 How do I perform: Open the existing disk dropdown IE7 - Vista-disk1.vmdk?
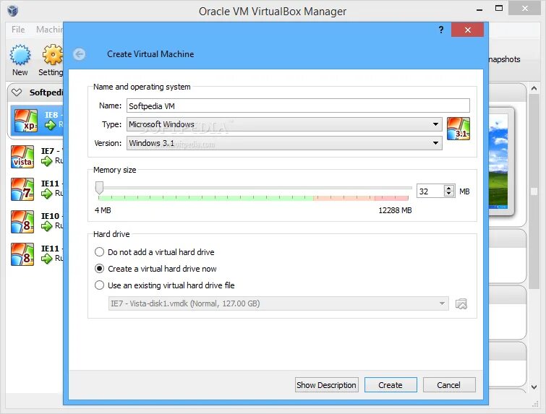pyautogui.click(x=278, y=303)
